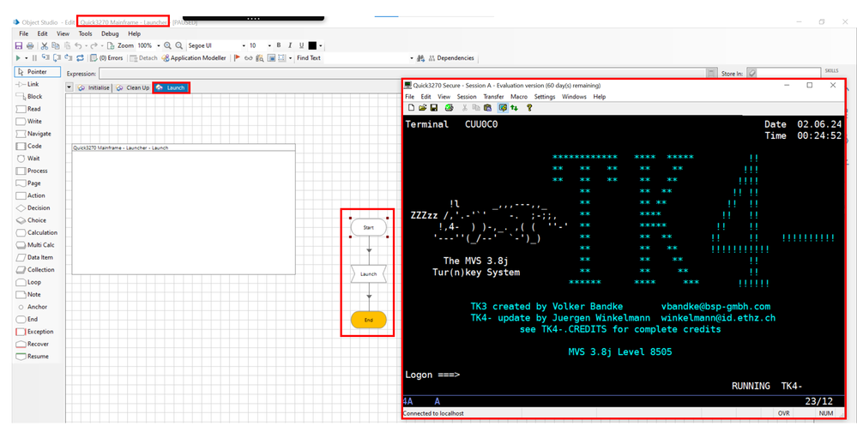Toggle underline formatting
The width and height of the screenshot is (857, 426).
(301, 45)
